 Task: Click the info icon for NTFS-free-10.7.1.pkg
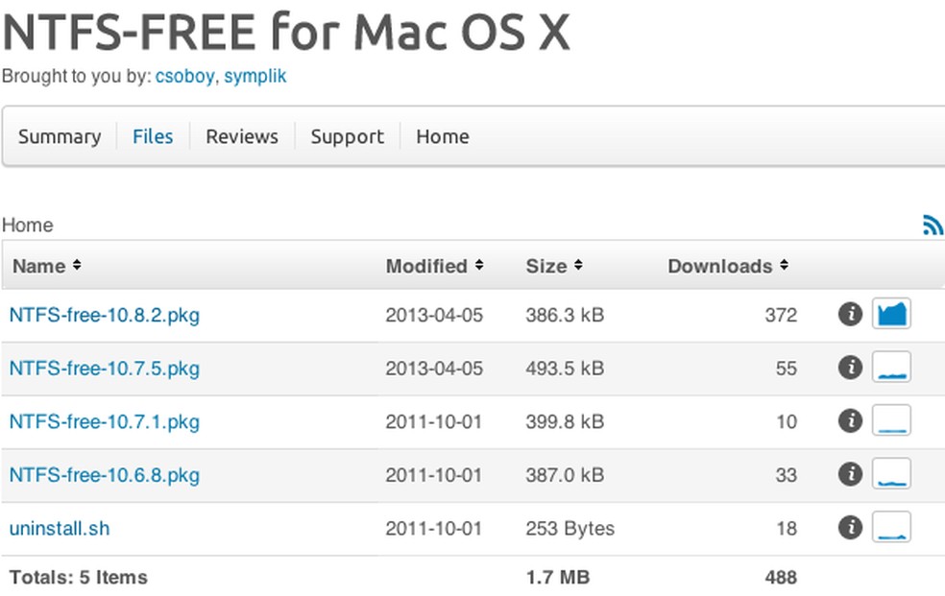click(x=850, y=420)
